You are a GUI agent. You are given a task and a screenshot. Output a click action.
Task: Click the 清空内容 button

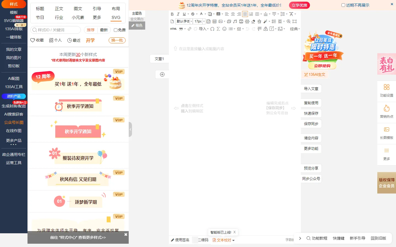tap(311, 138)
